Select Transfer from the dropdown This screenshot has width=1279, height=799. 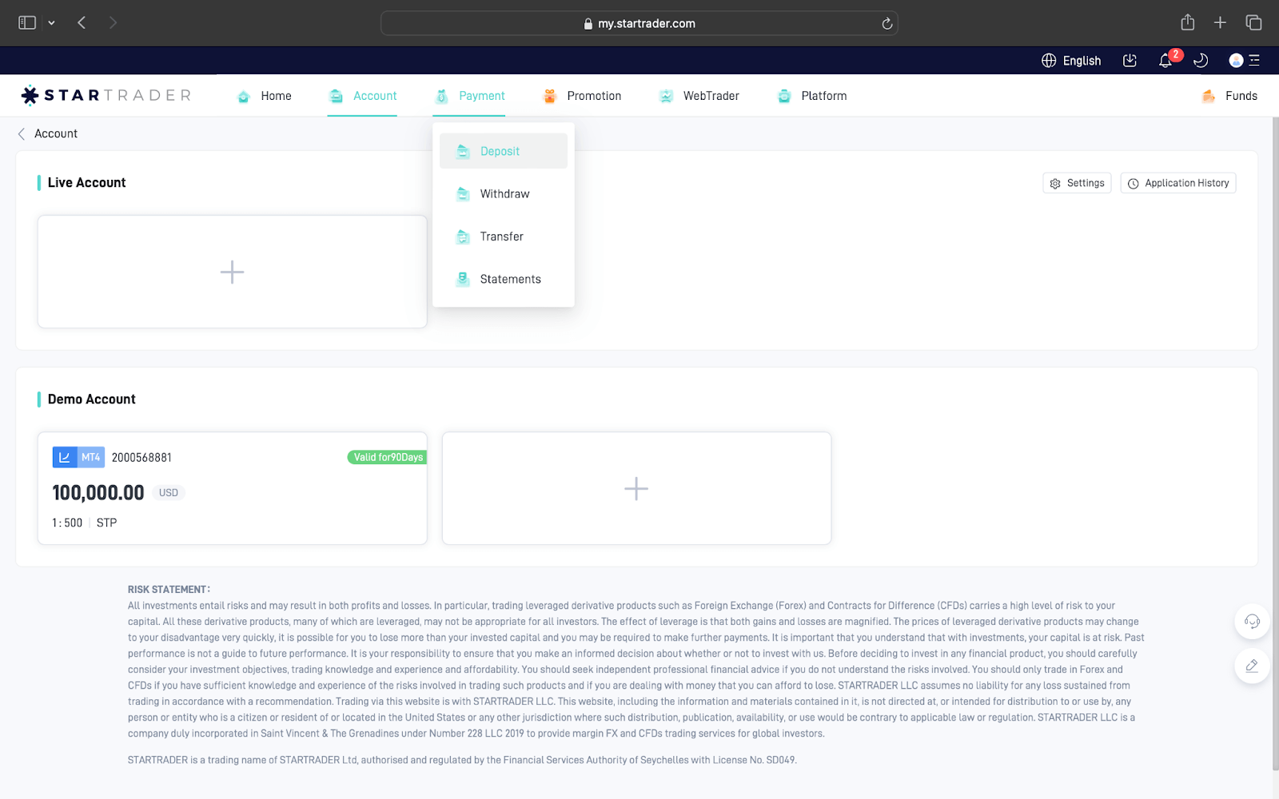click(501, 237)
